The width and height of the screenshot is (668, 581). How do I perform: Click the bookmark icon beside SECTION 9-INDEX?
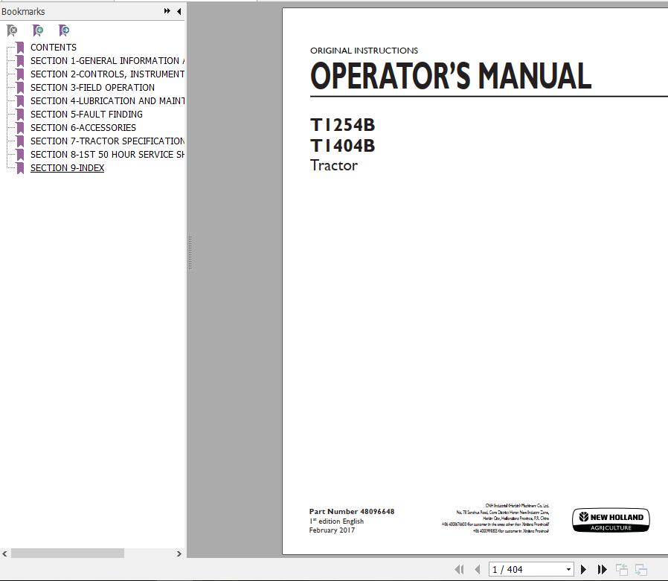pyautogui.click(x=20, y=168)
